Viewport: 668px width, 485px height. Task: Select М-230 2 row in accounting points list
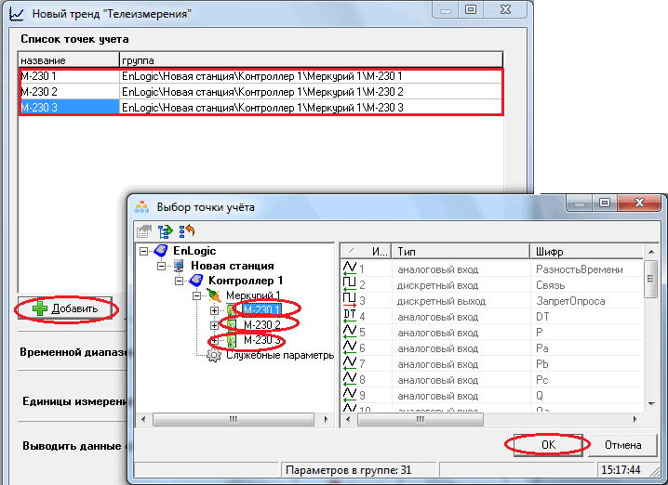click(261, 92)
